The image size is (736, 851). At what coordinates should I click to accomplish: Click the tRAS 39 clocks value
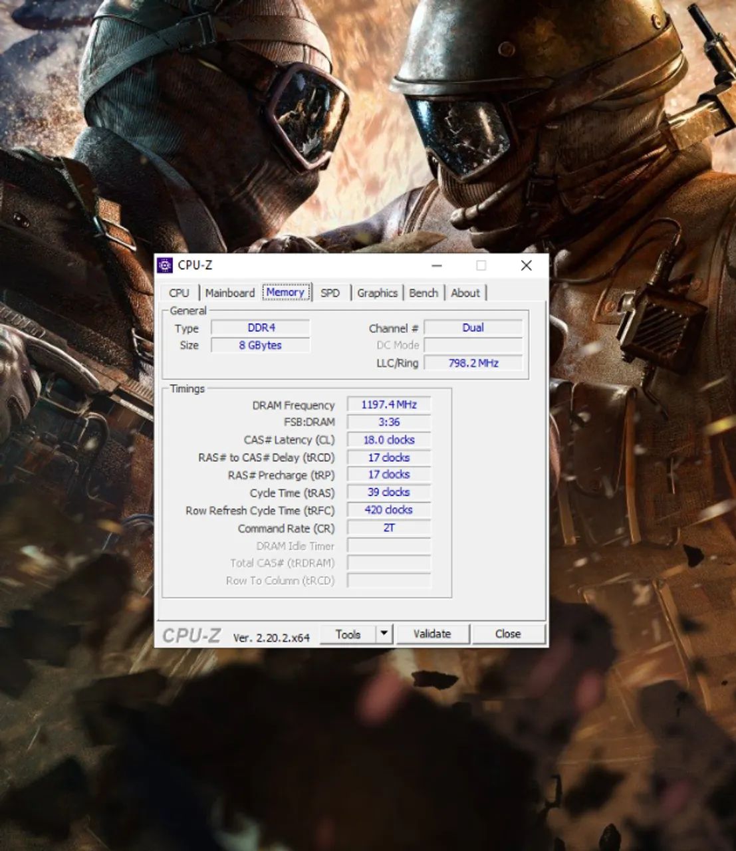pyautogui.click(x=389, y=493)
